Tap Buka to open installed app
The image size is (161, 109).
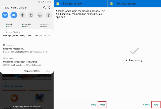click(156, 105)
